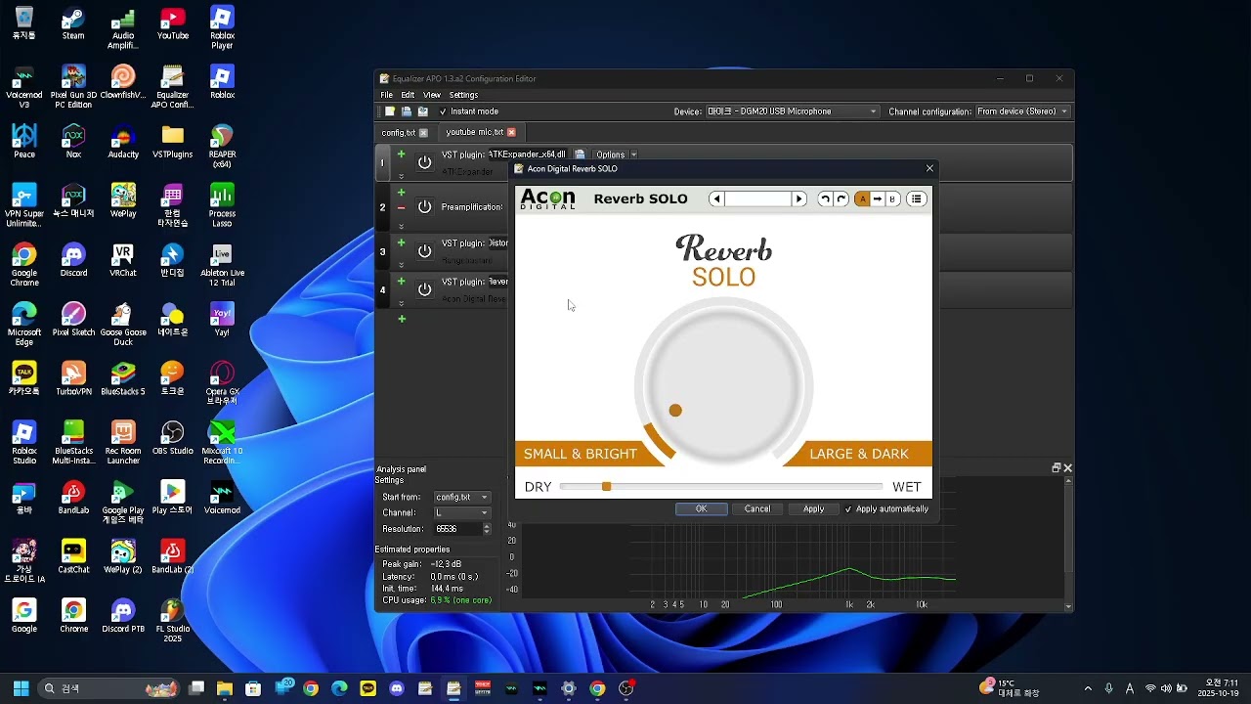Open the Settings menu
Viewport: 1251px width, 704px height.
pyautogui.click(x=463, y=95)
